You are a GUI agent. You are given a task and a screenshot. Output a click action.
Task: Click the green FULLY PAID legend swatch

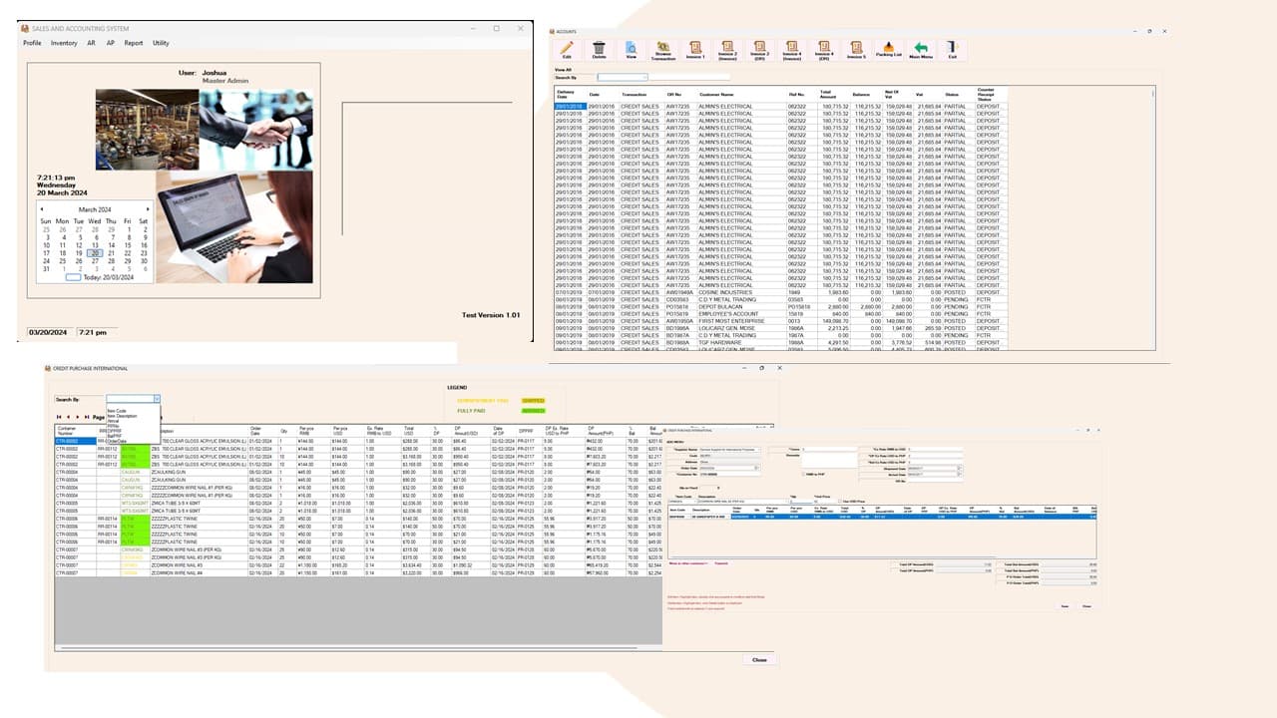[x=534, y=411]
